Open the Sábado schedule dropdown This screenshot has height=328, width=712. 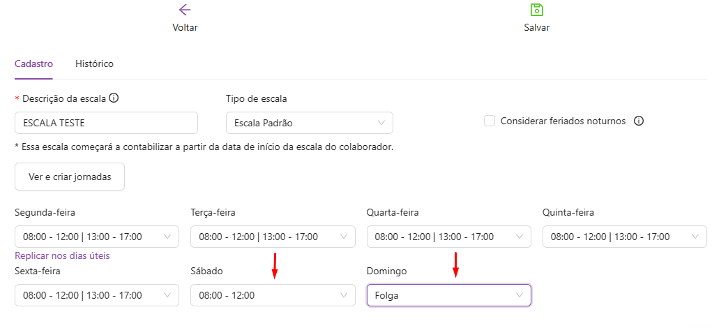272,295
